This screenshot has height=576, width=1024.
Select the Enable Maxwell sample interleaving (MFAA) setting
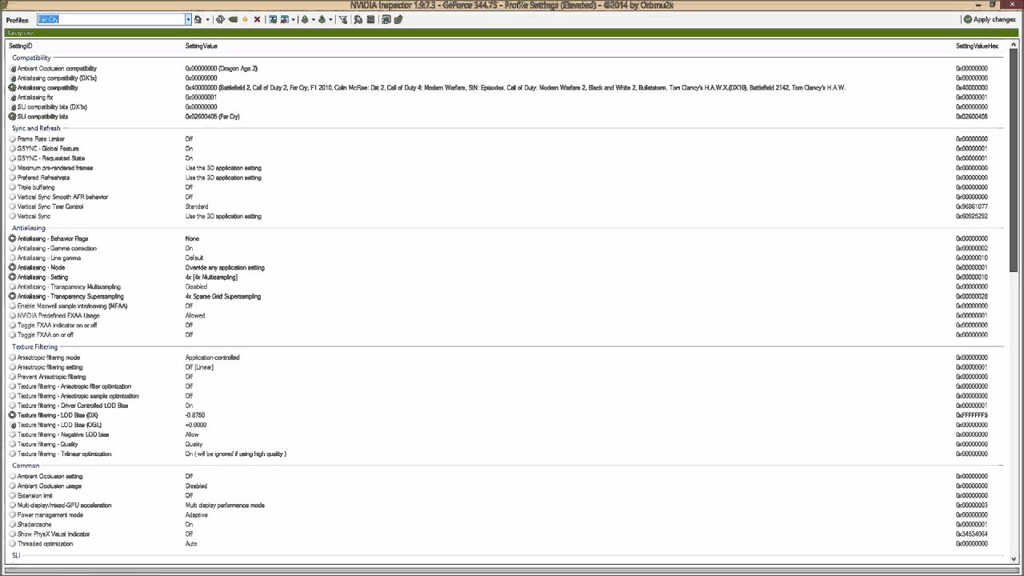72,306
